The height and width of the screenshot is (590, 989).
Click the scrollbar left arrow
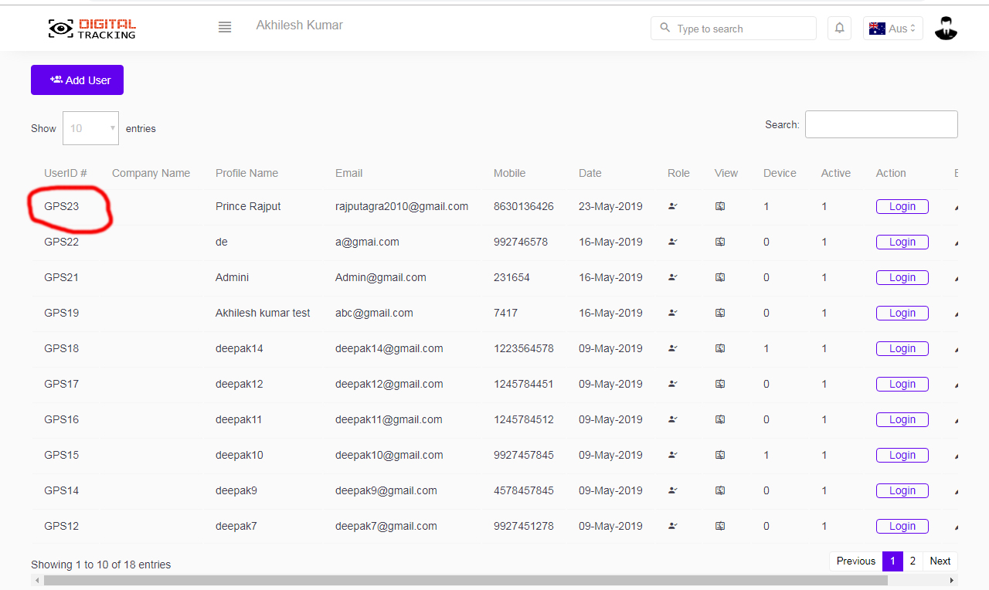(x=36, y=580)
